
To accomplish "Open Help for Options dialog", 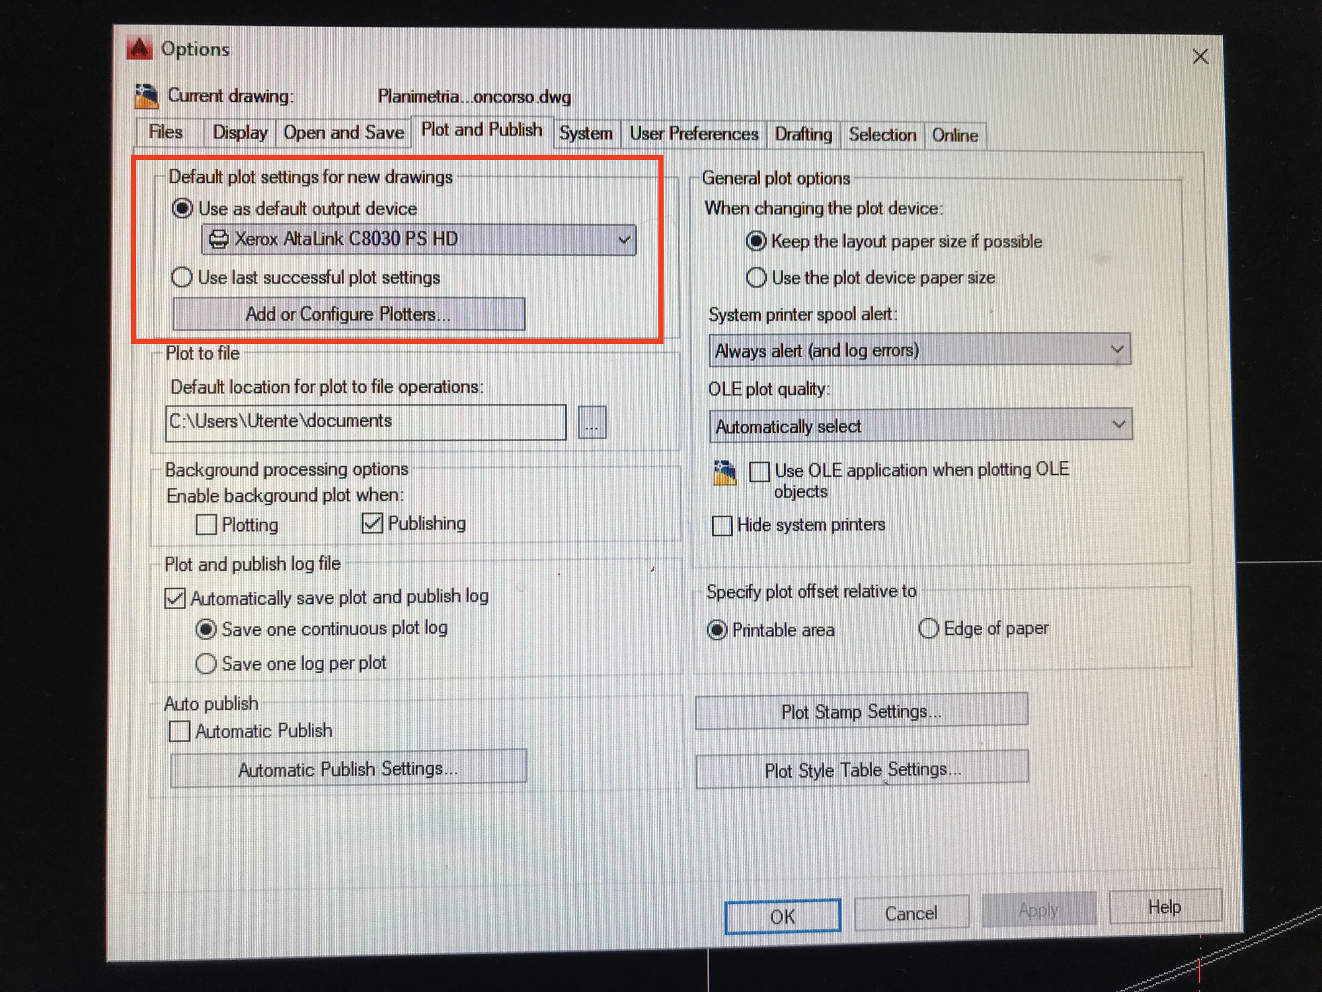I will [x=1165, y=907].
